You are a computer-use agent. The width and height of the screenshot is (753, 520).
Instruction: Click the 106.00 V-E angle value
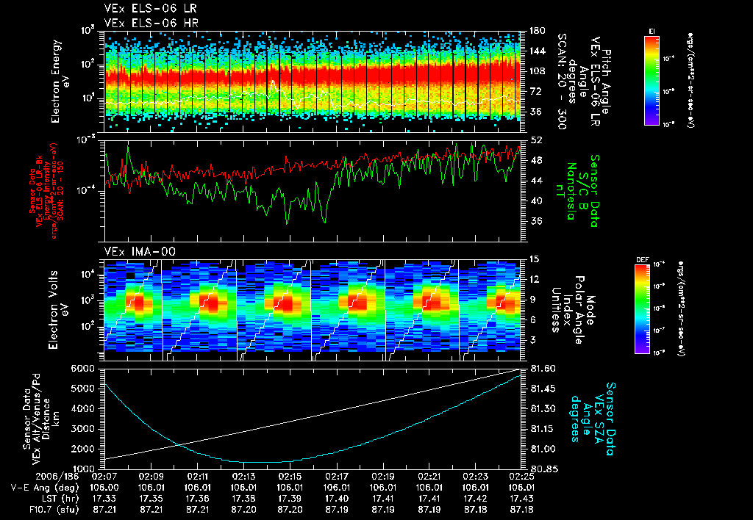coord(104,488)
